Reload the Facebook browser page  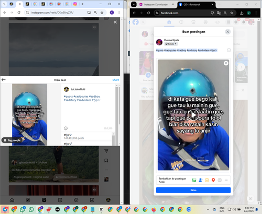coord(148,13)
